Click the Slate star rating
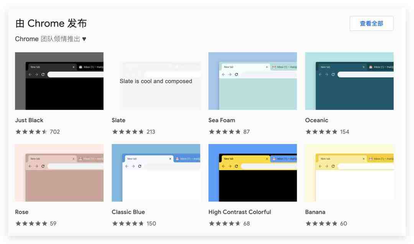Screen dimensions: 414x244 128,132
